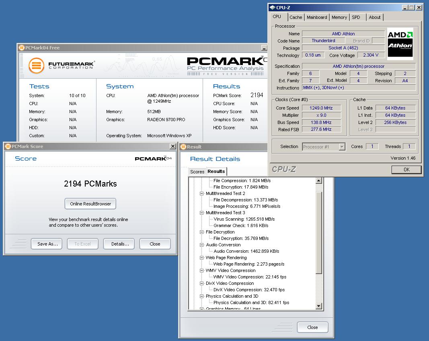Click the RADEON 9700 PRO graphics text
The width and height of the screenshot is (429, 341).
tap(166, 120)
